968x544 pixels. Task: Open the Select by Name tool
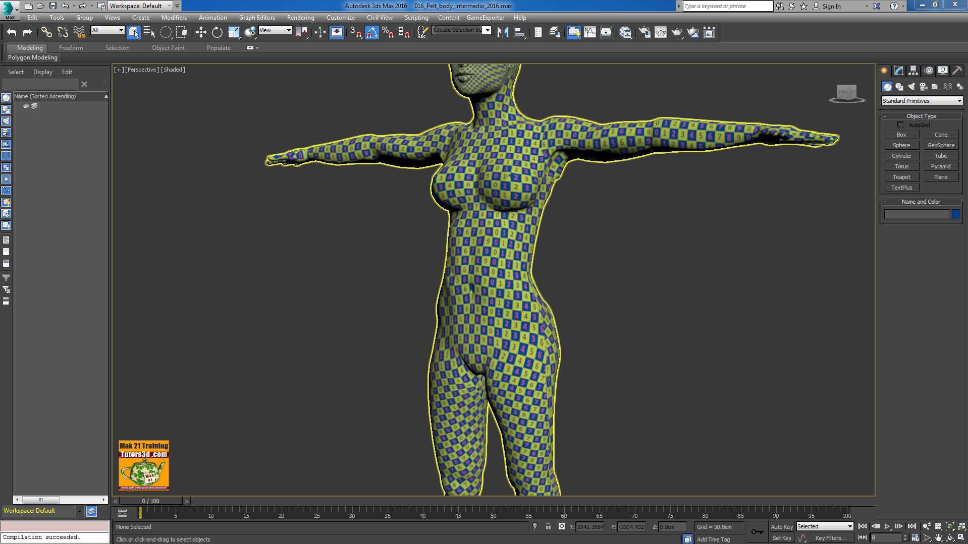tap(149, 32)
